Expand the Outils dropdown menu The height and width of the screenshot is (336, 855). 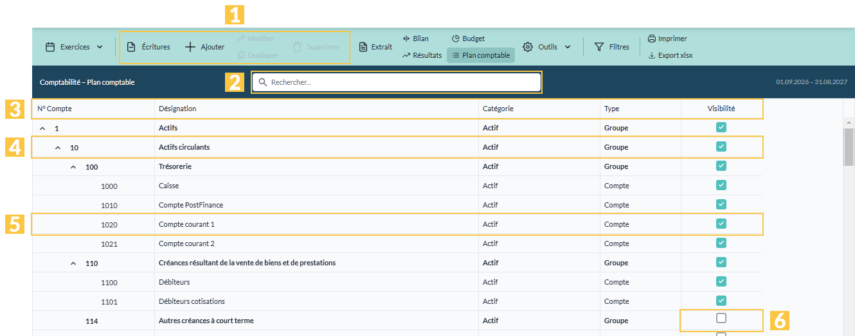[x=546, y=47]
